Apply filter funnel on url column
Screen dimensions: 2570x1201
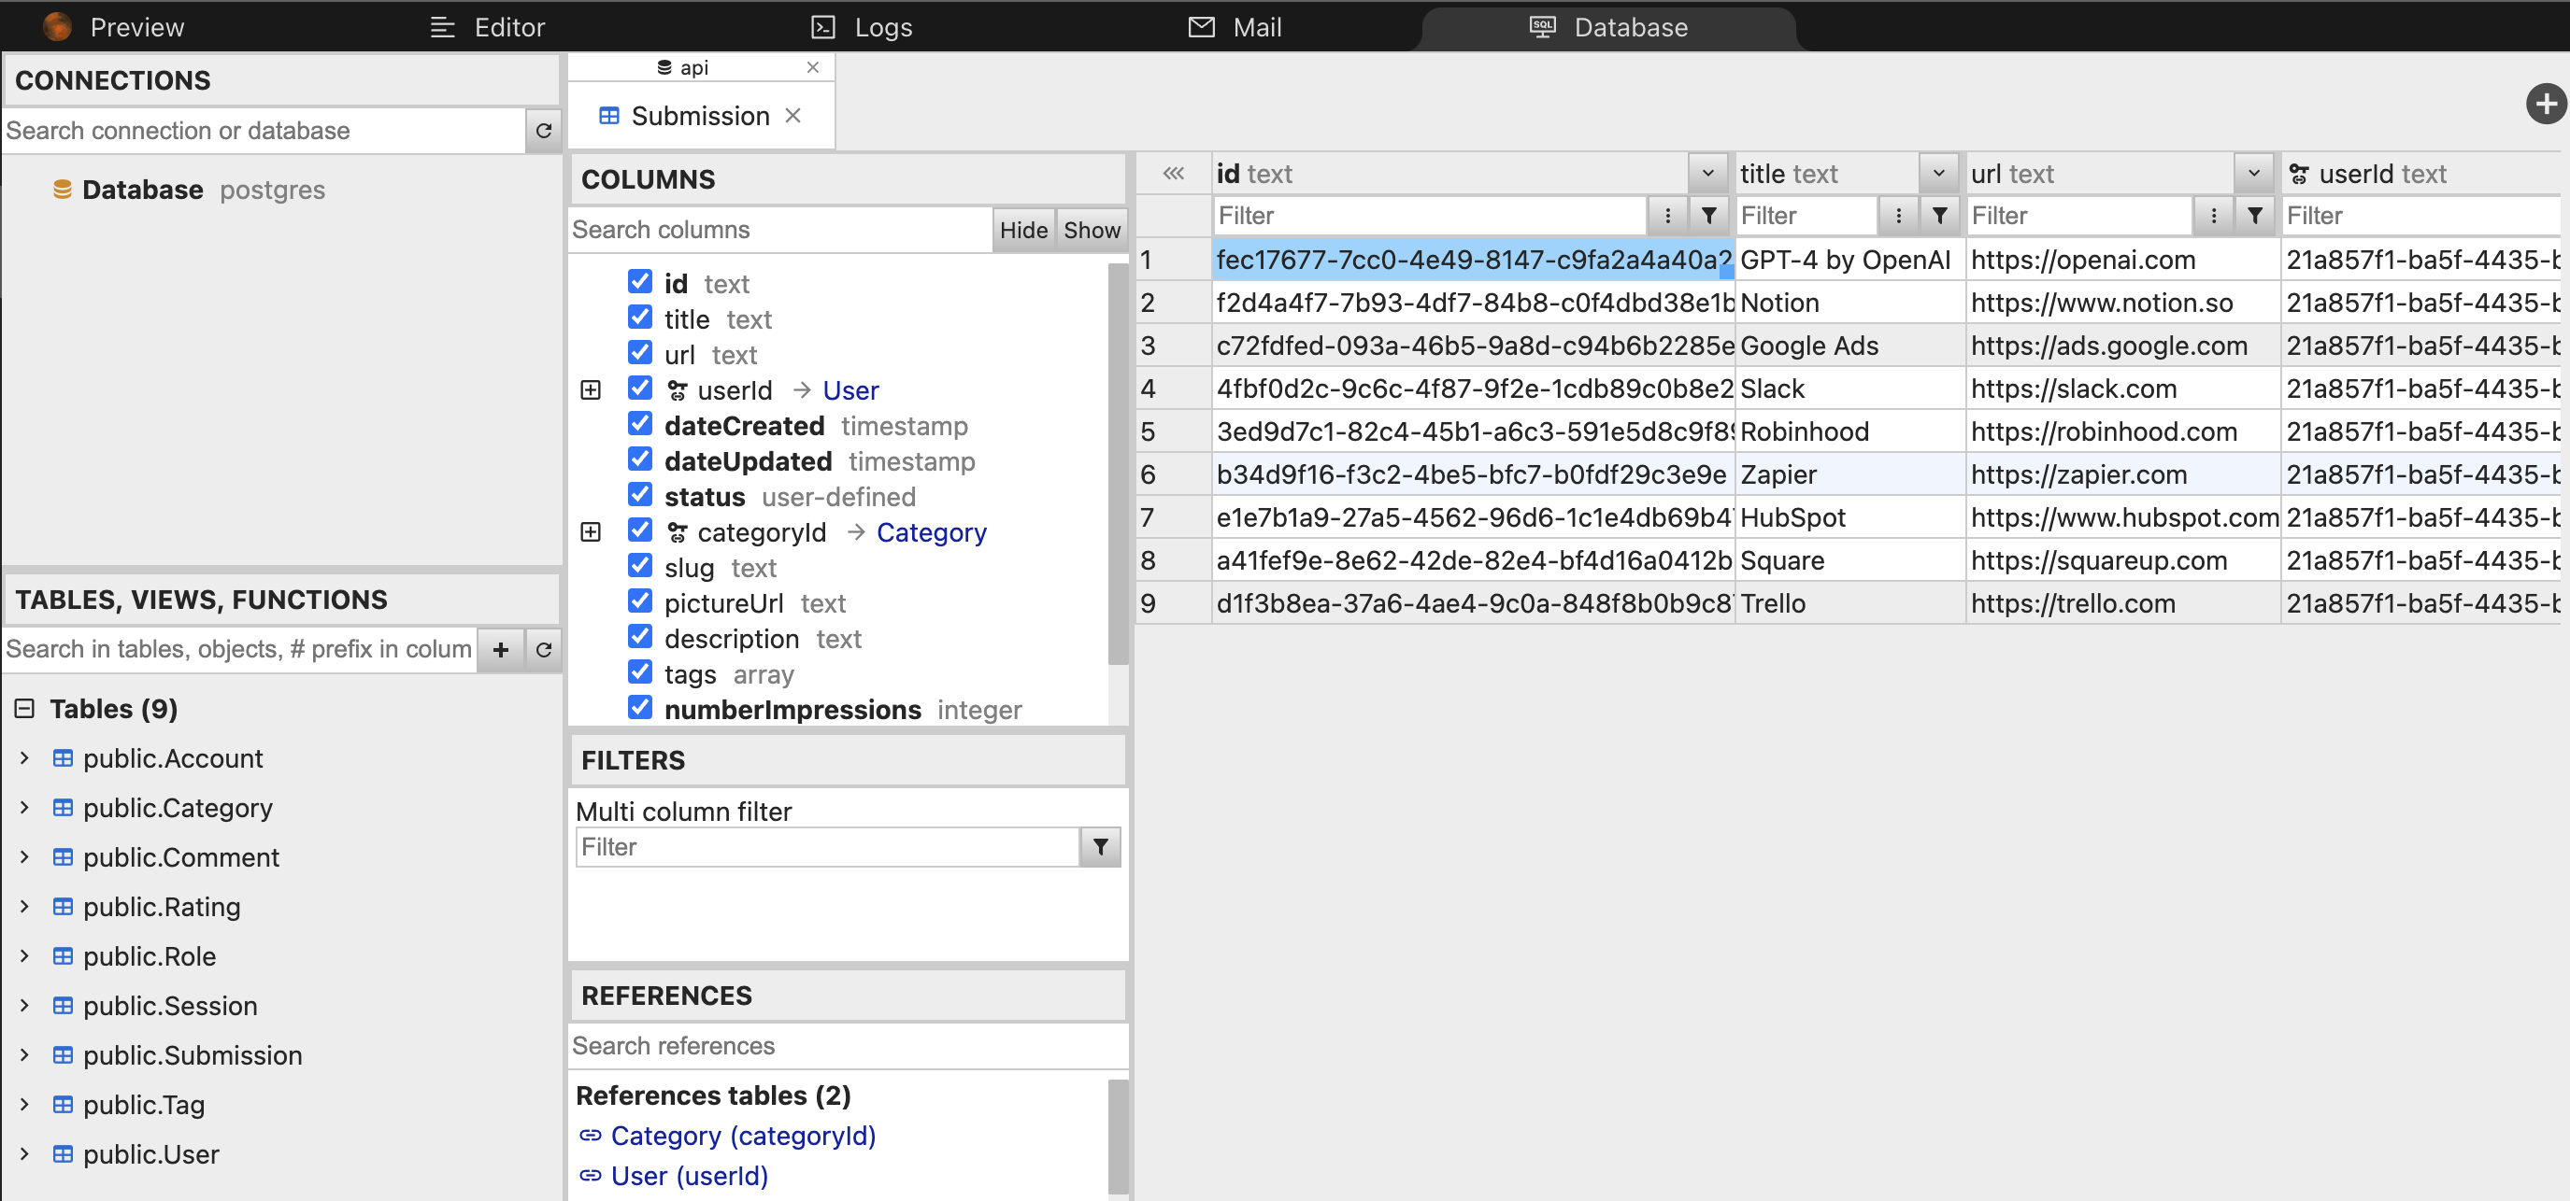pyautogui.click(x=2255, y=216)
